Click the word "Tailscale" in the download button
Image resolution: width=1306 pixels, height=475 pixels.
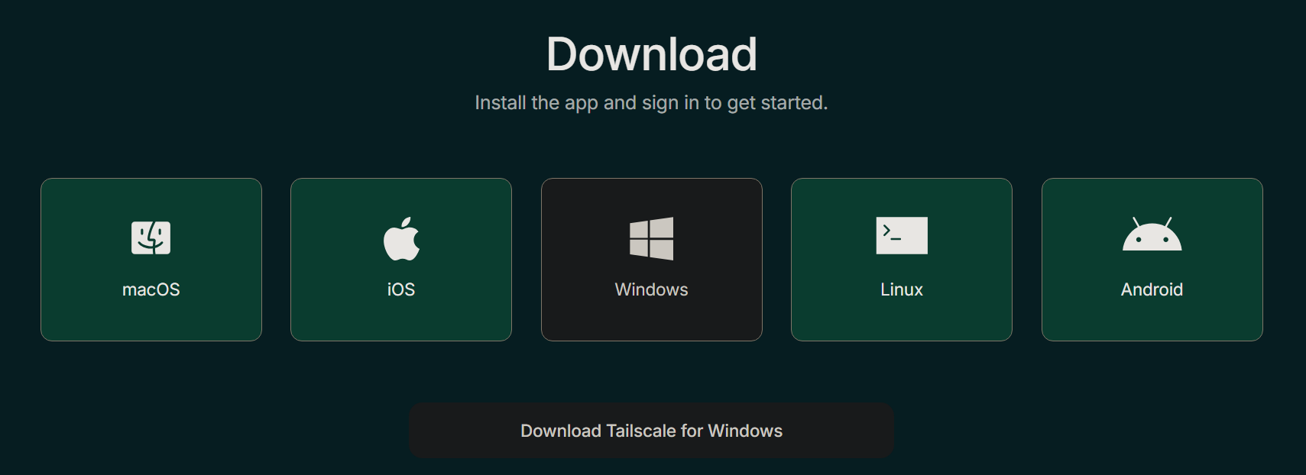tap(641, 431)
